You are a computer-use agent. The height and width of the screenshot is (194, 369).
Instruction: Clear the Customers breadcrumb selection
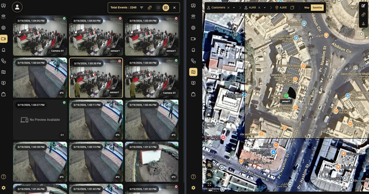pyautogui.click(x=228, y=7)
